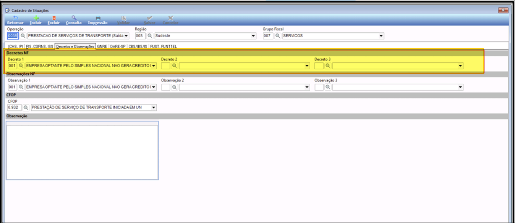515x223 pixels.
Task: Click the Excluir toolbar icon
Action: click(54, 18)
